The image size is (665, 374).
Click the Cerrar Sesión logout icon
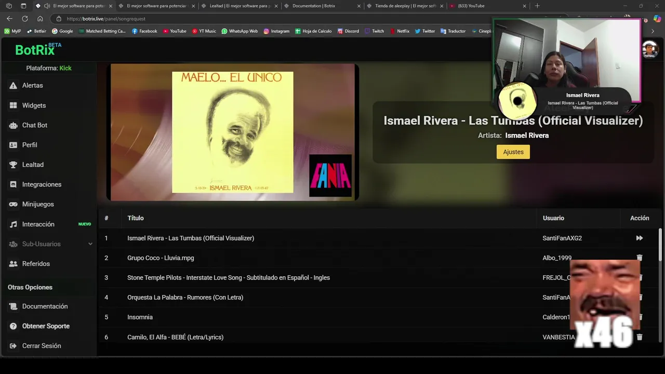(13, 346)
